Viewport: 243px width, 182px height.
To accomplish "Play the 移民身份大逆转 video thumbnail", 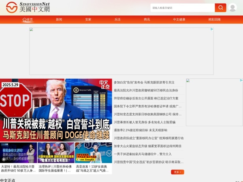I will [x=19, y=152].
